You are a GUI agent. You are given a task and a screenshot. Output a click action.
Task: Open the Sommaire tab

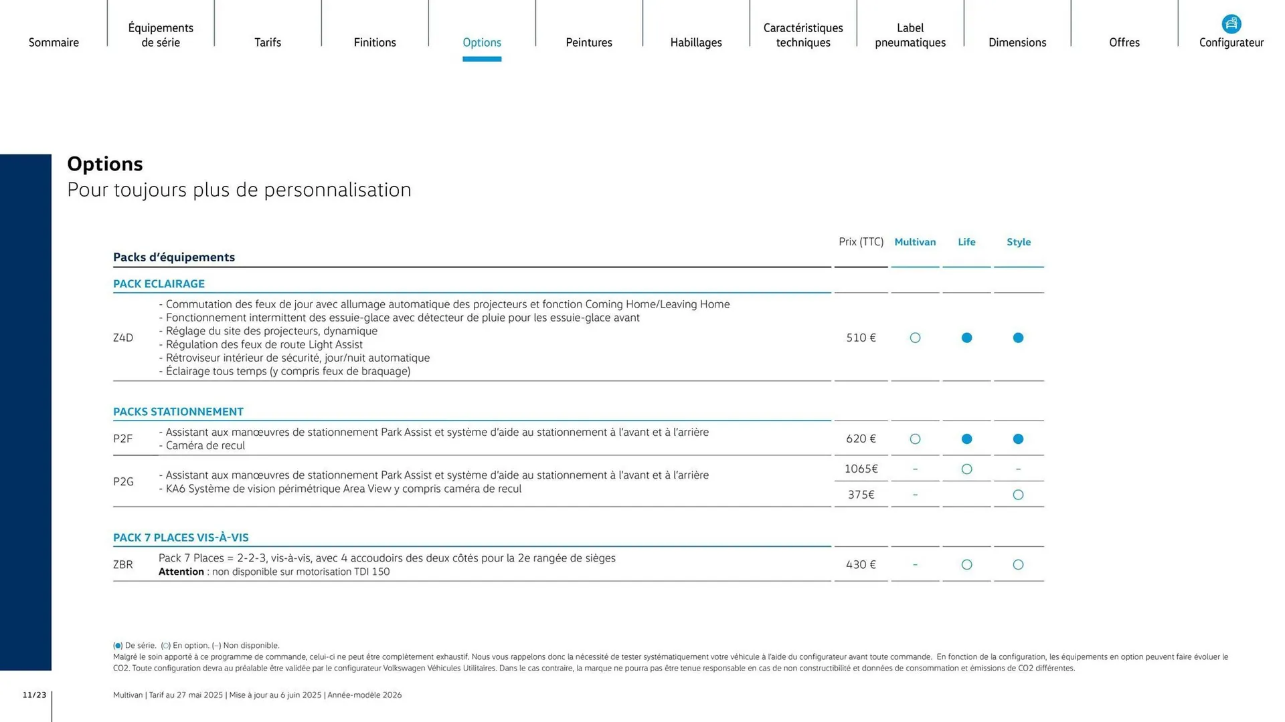[54, 42]
